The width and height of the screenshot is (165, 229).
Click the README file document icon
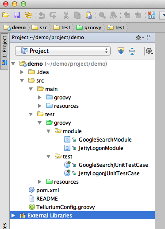[x=32, y=198]
